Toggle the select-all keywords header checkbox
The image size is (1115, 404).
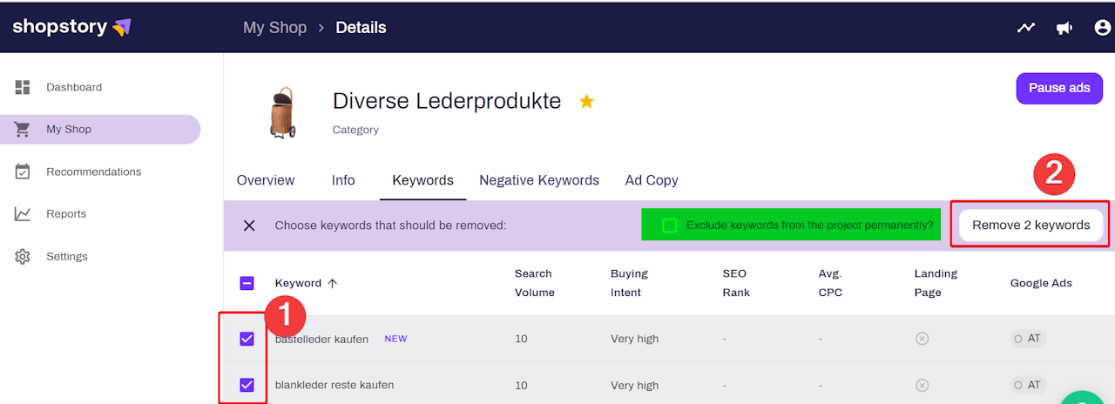tap(247, 283)
